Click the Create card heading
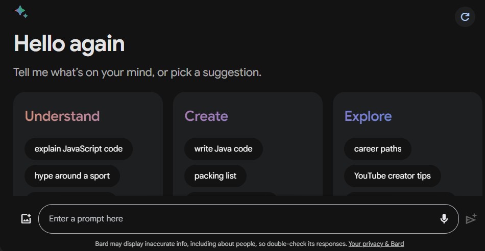Viewport: 485px width, 251px height. [206, 116]
